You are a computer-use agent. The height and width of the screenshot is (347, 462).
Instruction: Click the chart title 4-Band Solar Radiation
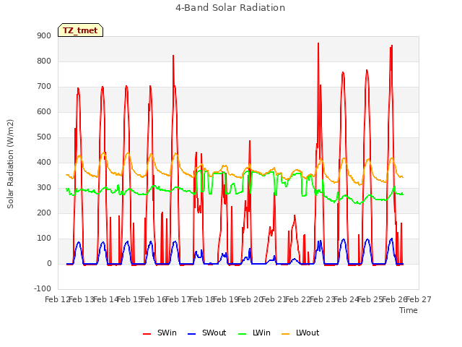tap(230, 8)
